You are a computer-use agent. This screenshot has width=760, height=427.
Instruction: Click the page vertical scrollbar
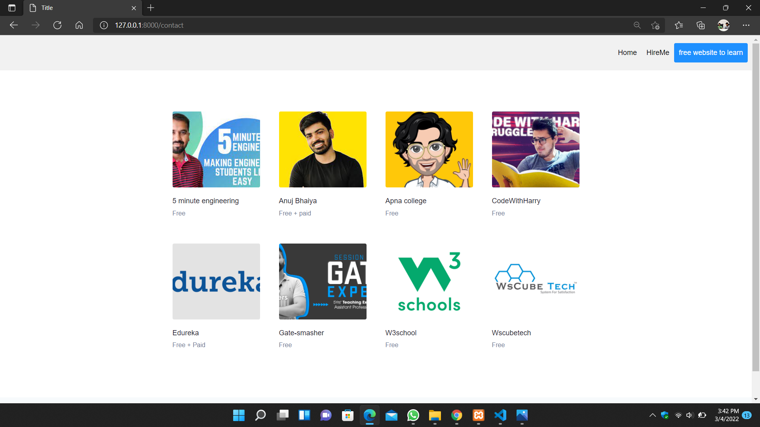coord(756,207)
